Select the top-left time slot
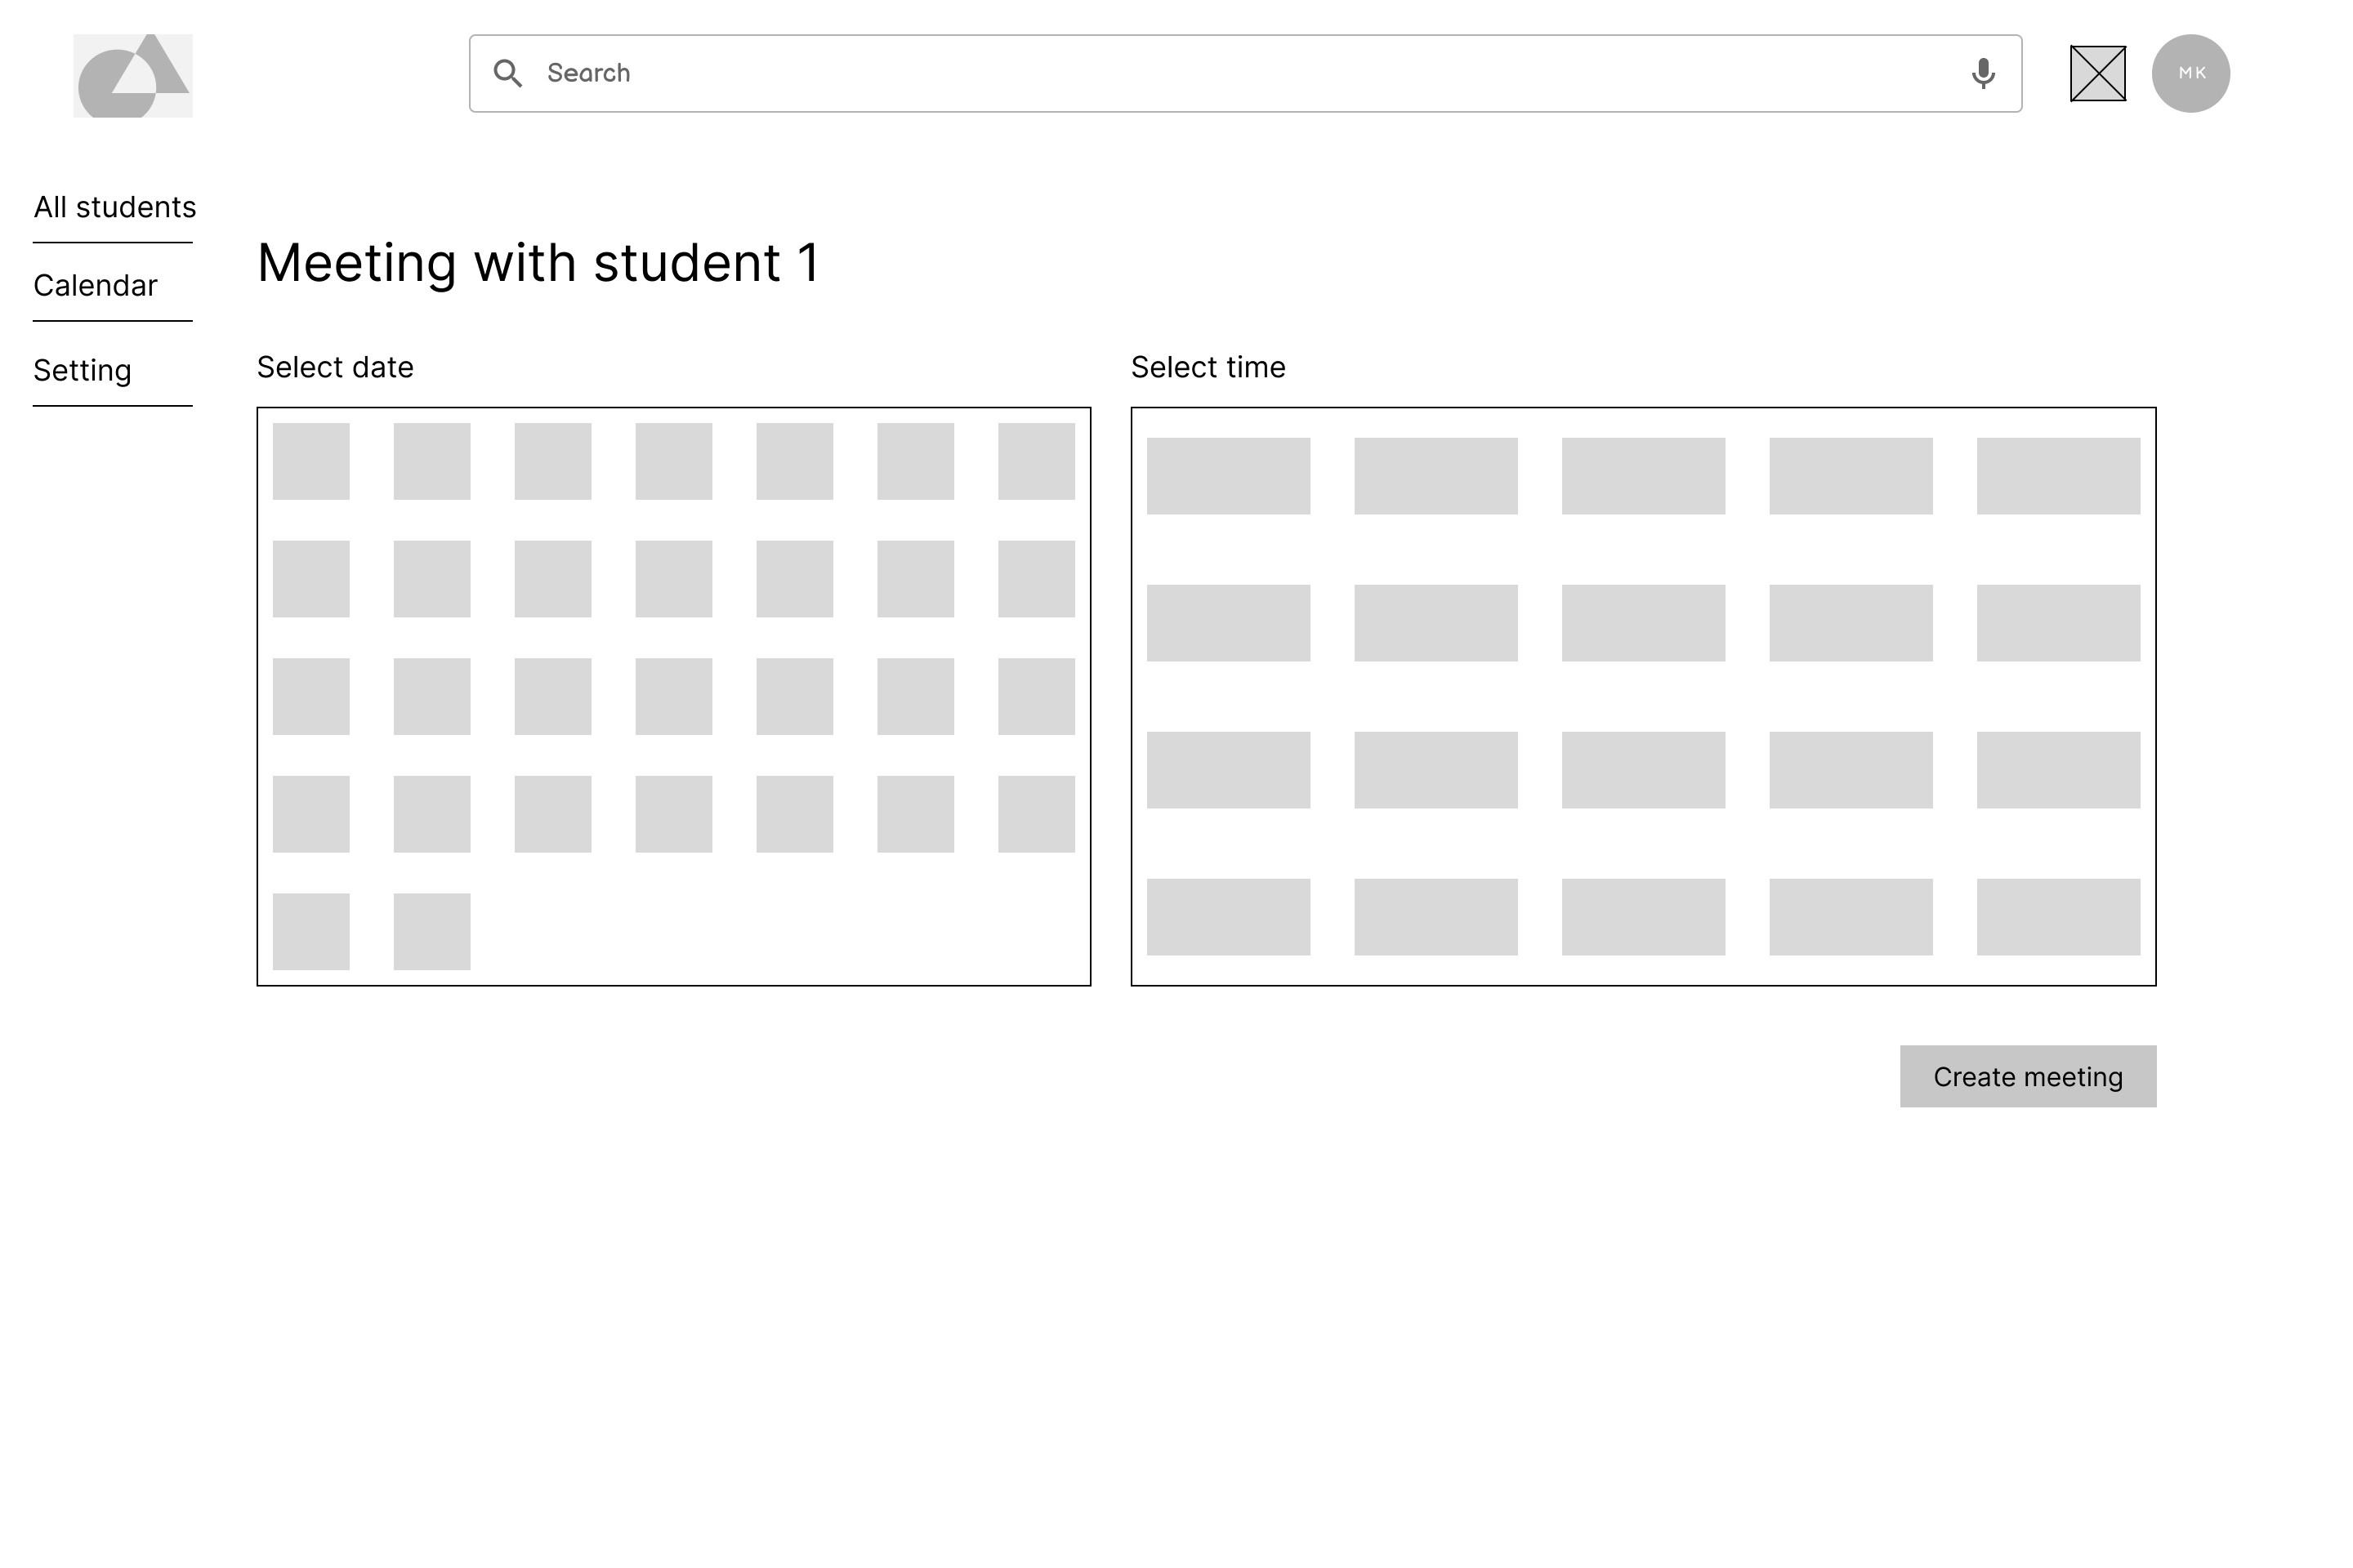 tap(1227, 476)
